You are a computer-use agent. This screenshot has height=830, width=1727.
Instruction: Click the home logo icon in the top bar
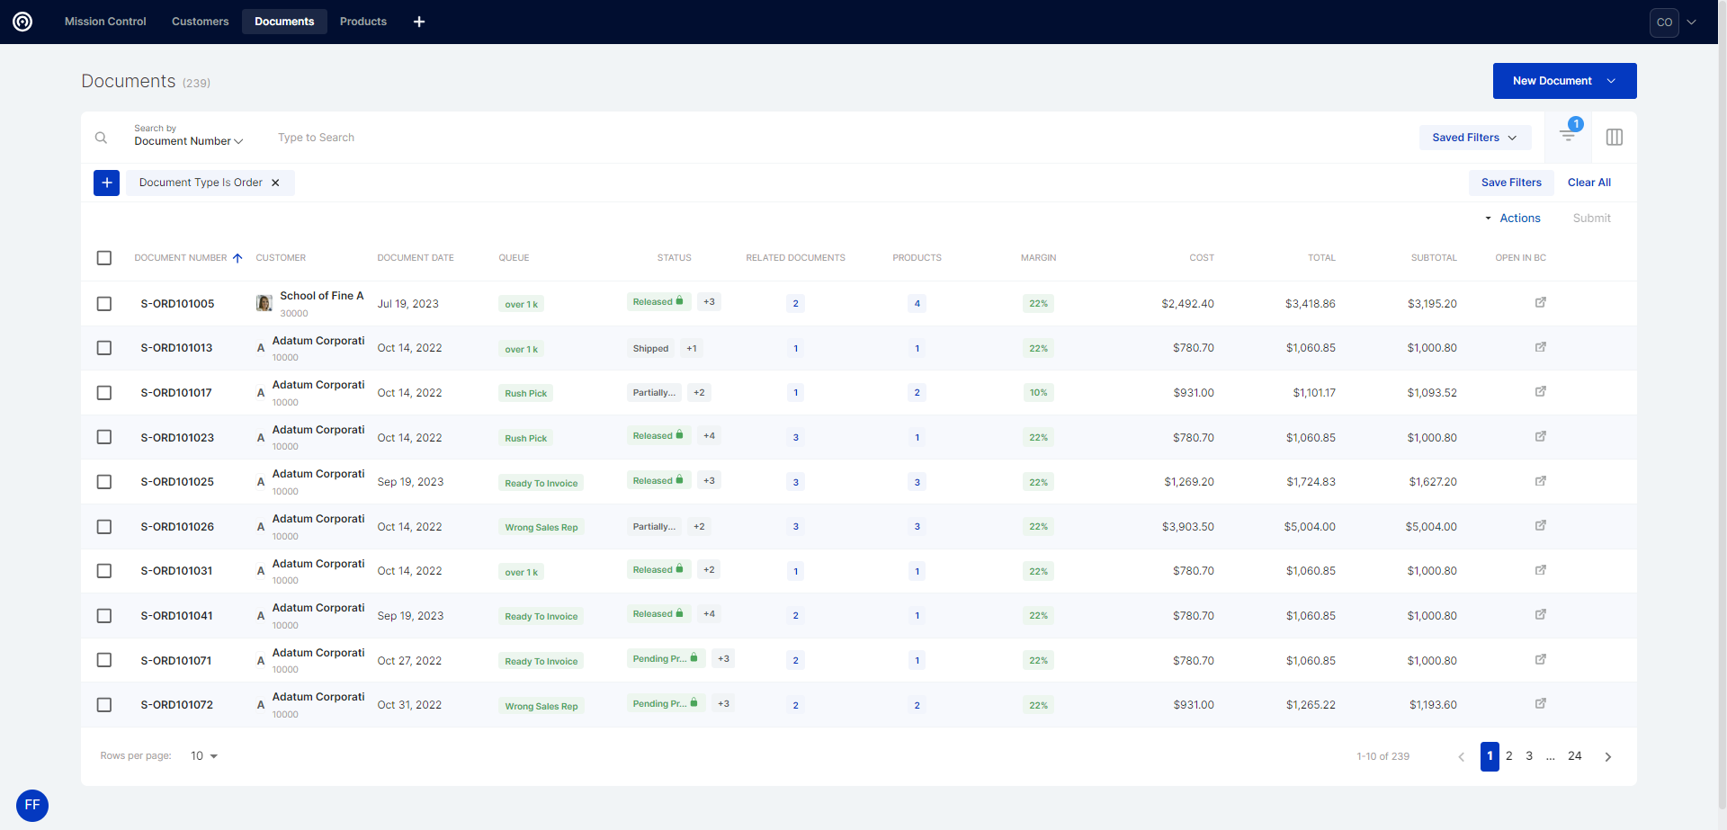[22, 22]
